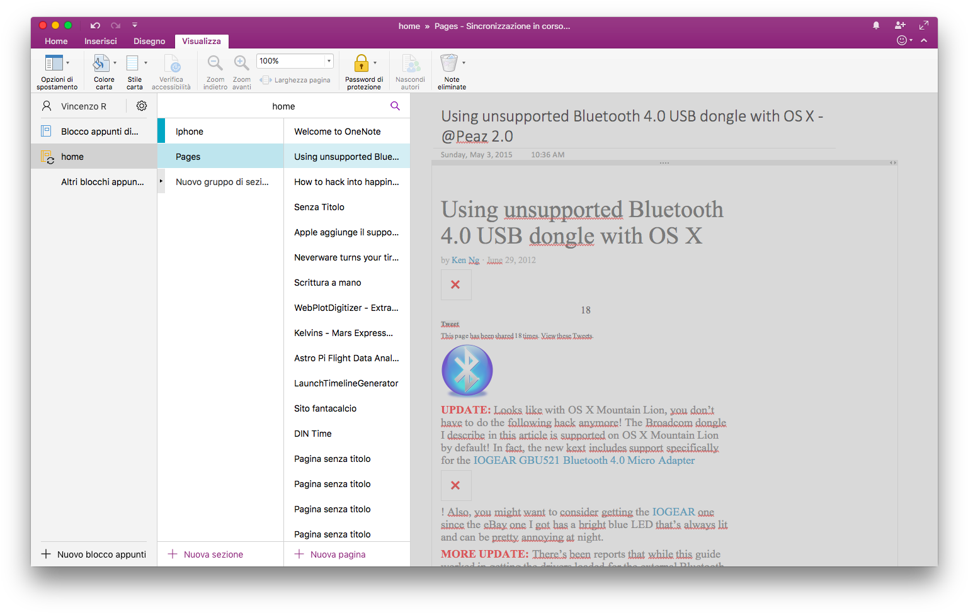Click the Vincenzo R account name

tap(84, 106)
